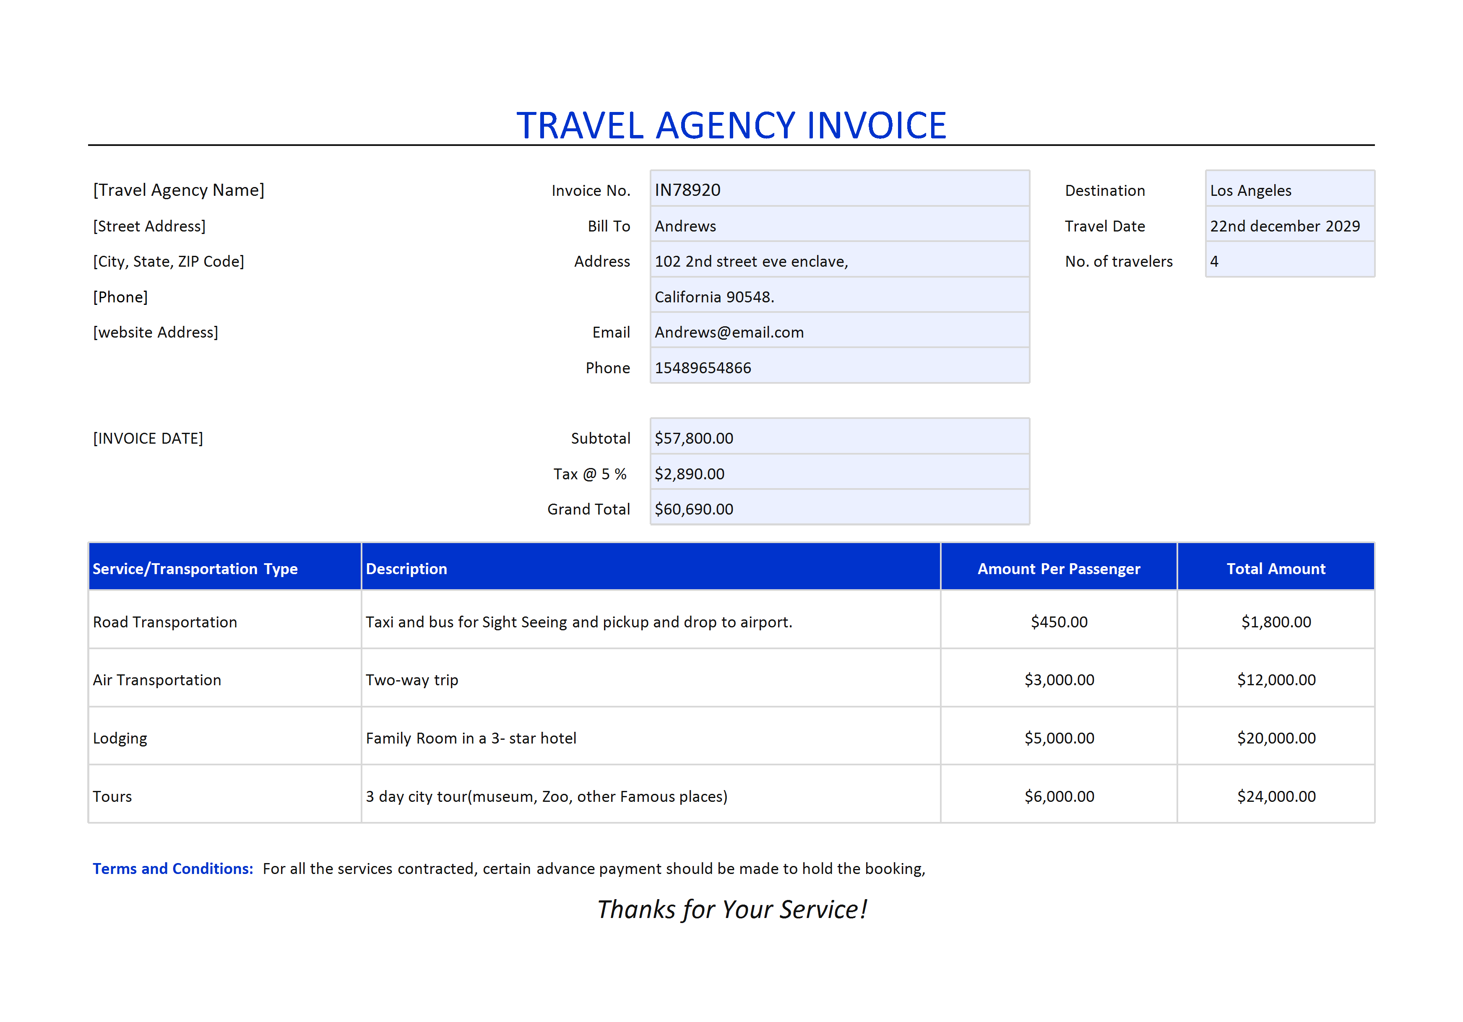Click the 'Terms and Conditions:' heading
1463x1022 pixels.
click(173, 869)
